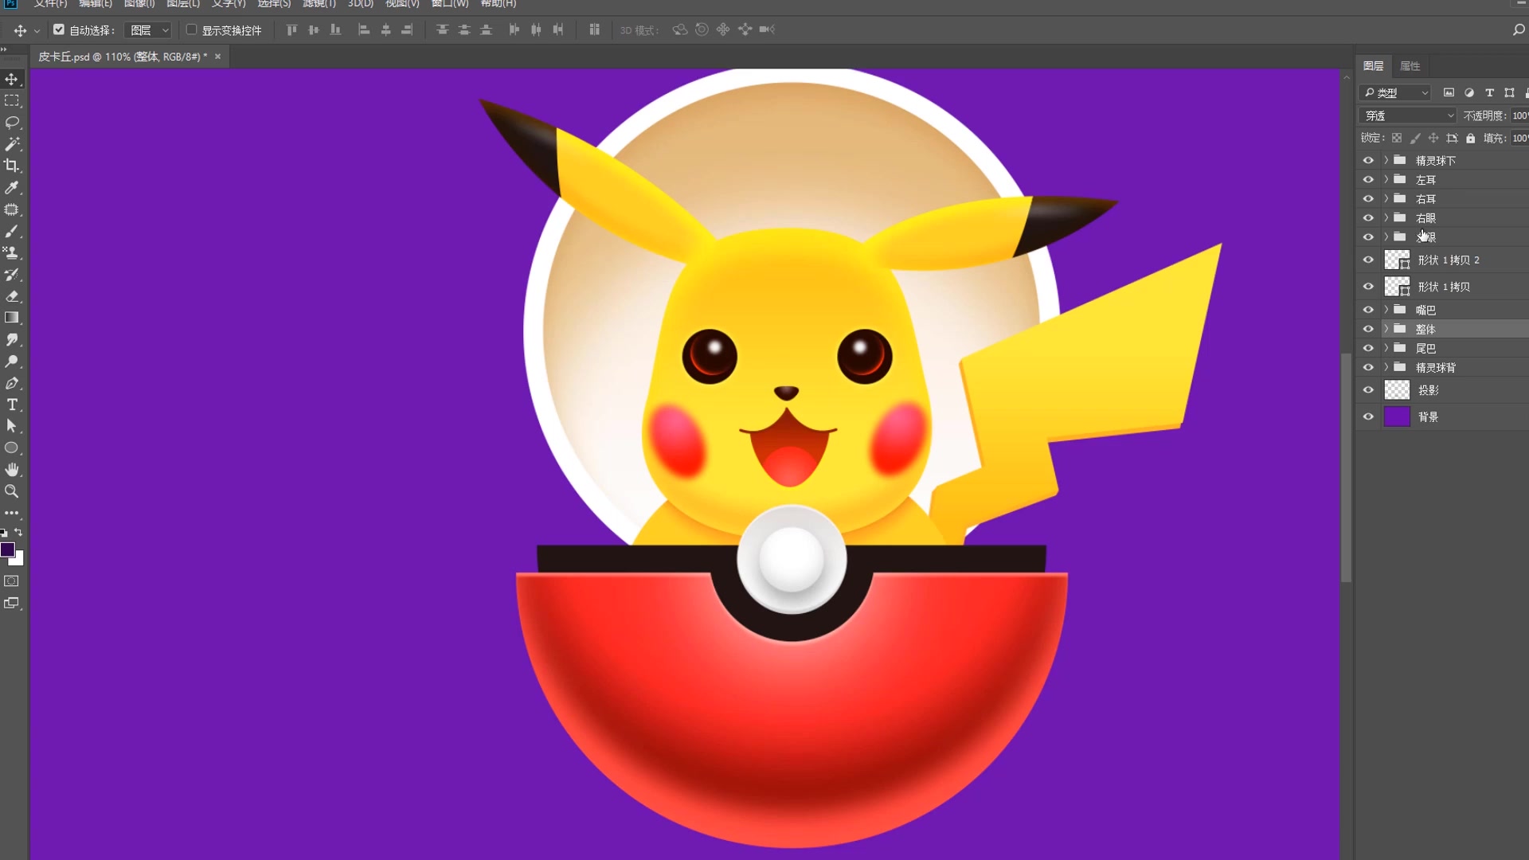Click the 填充 fill value field
Screen dimensions: 1529x860
[1519, 139]
